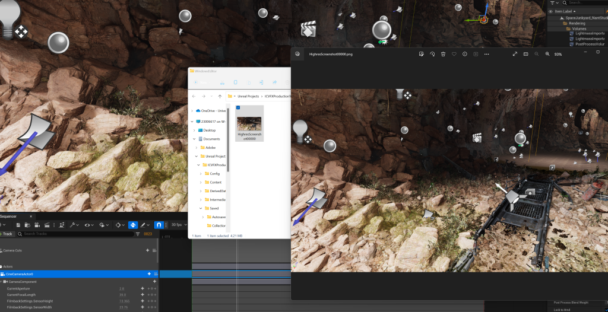
Task: Open the pencil curve editing dropdown in Sequencer
Action: tap(145, 225)
